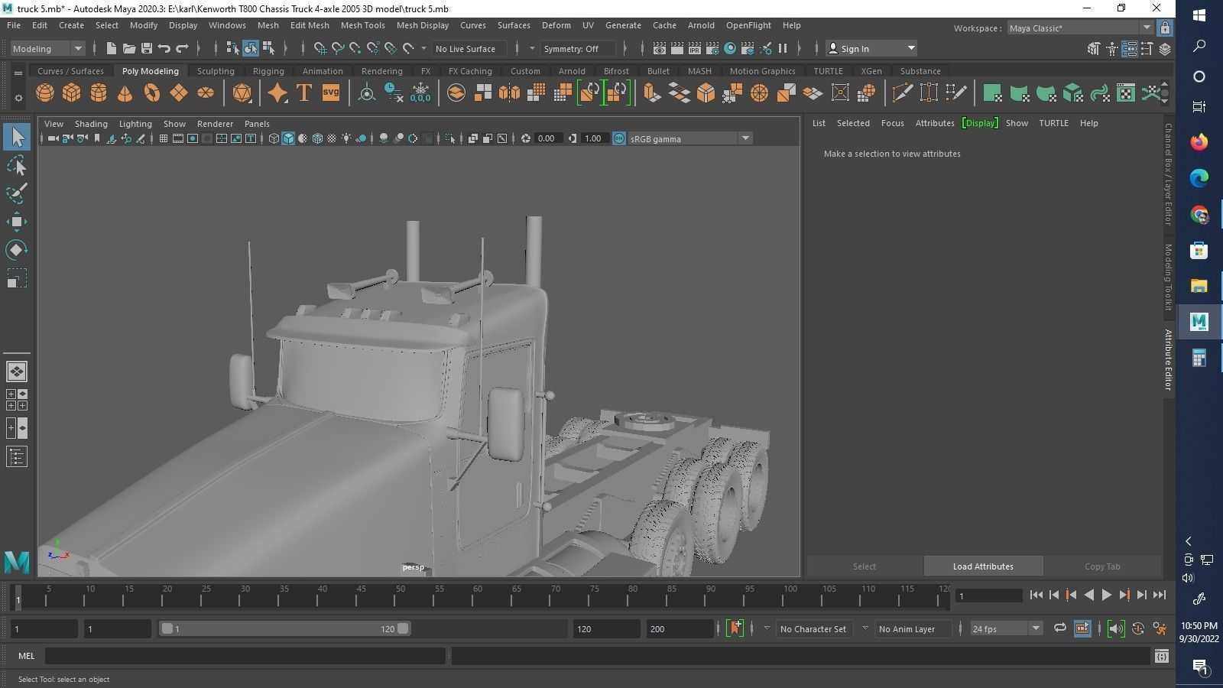
Task: Open the No Anim Layer dropdown arrow
Action: (865, 628)
